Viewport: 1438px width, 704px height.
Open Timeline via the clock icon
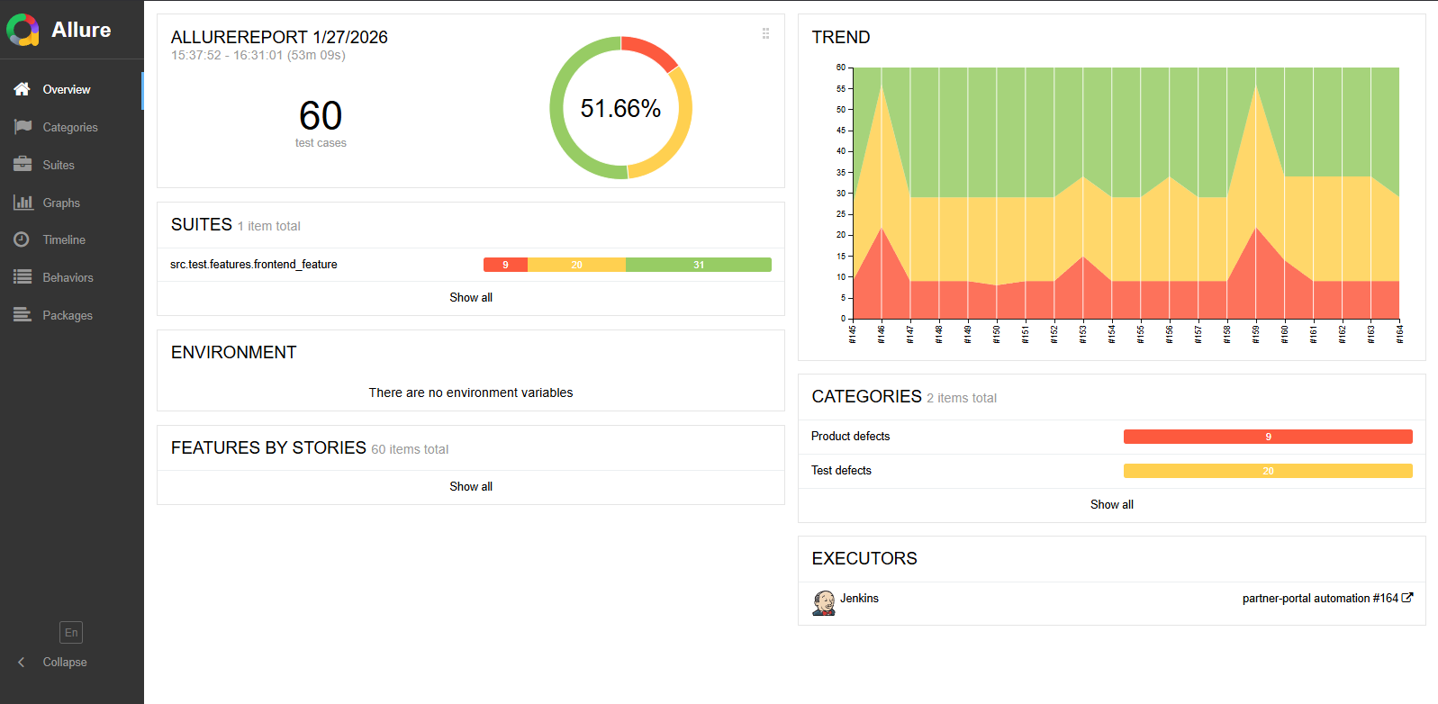(x=23, y=239)
